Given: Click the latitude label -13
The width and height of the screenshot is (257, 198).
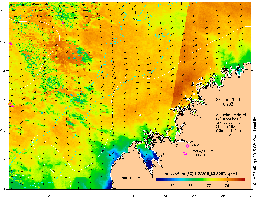Looking at the screenshot, I should pyautogui.click(x=3, y=41).
